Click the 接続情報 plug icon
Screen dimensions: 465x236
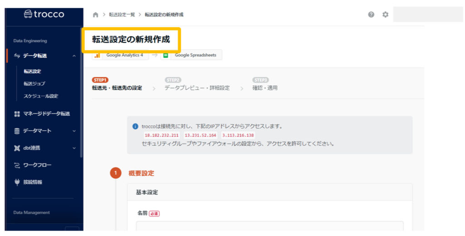17,182
